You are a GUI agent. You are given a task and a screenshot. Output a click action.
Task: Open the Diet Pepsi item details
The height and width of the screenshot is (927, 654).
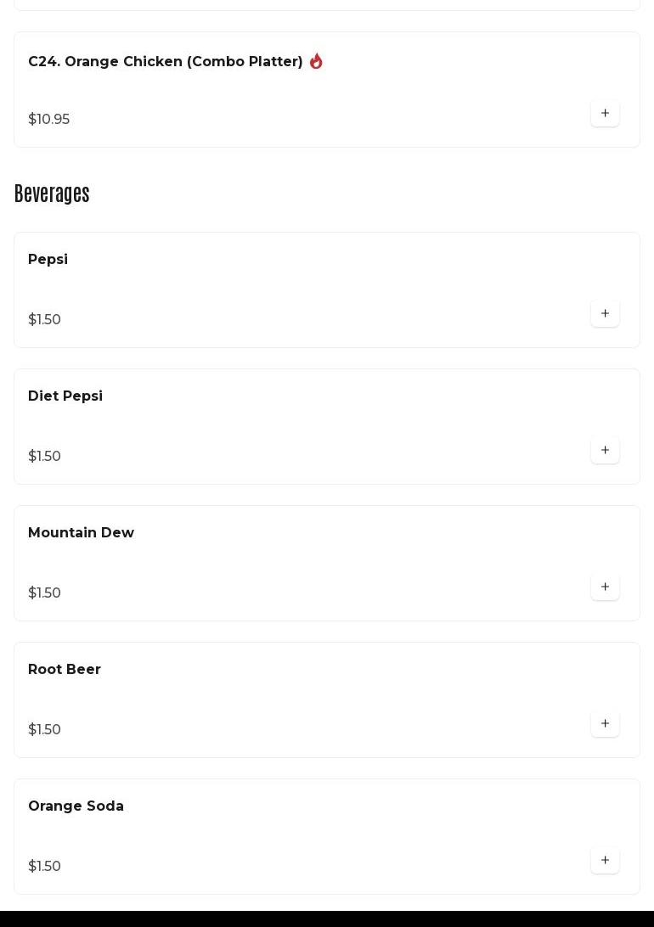(x=65, y=396)
